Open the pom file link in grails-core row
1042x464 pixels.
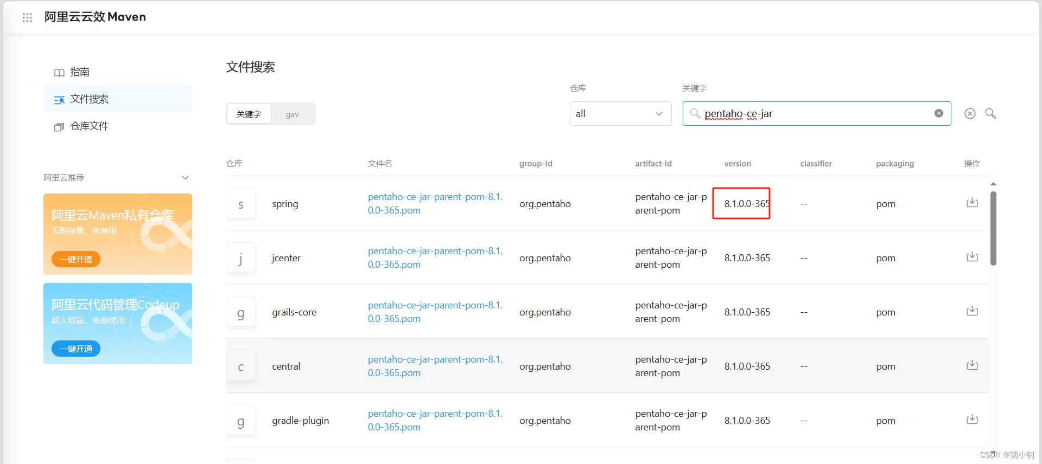tap(435, 312)
